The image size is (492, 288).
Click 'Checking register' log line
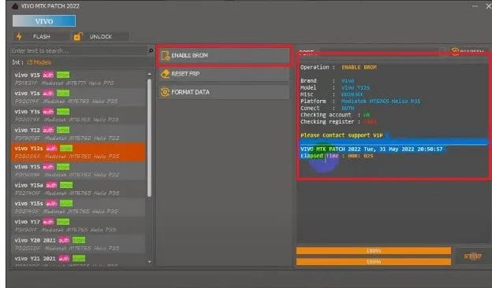338,122
